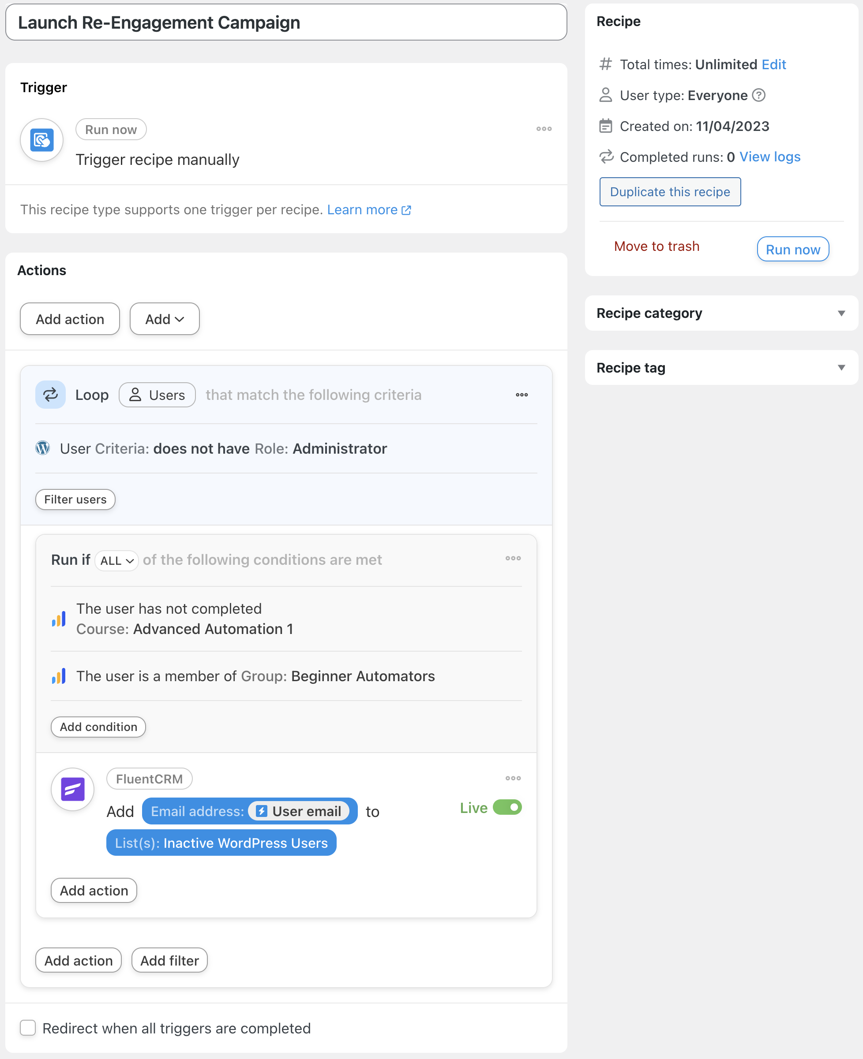Toggle the Live switch for FluentCRM action
This screenshot has height=1059, width=863.
pyautogui.click(x=507, y=807)
